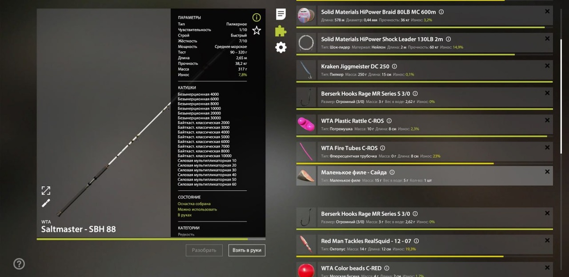
Task: Show info for first Berserk Hooks Rage
Action: 415,94
